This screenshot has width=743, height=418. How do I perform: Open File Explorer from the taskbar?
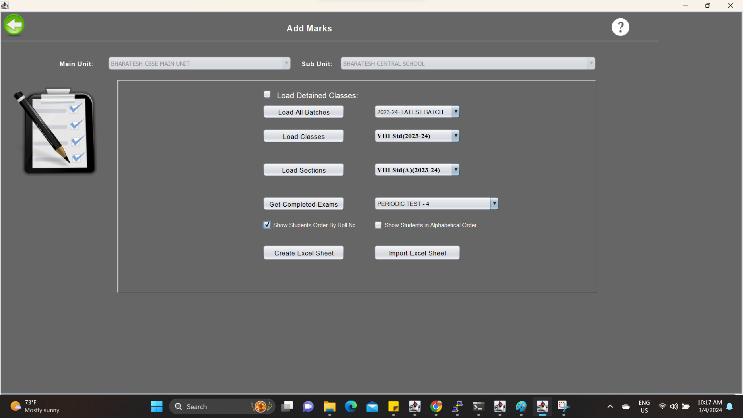click(330, 406)
